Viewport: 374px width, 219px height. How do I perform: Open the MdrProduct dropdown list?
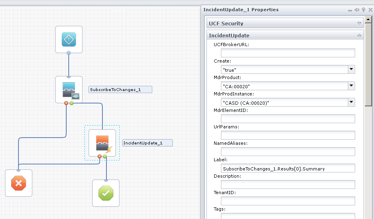click(x=352, y=86)
